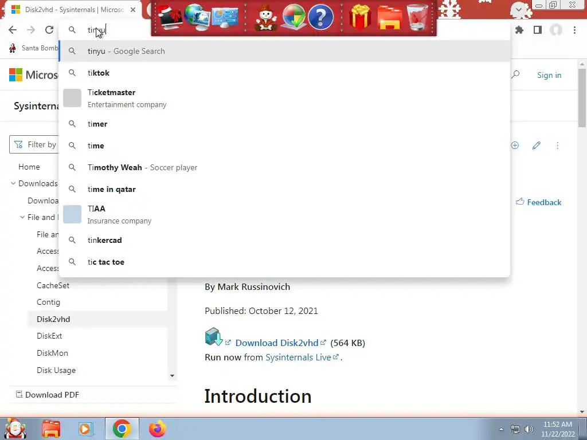Open Disk Usage in the sidebar
This screenshot has height=440, width=587.
(56, 370)
